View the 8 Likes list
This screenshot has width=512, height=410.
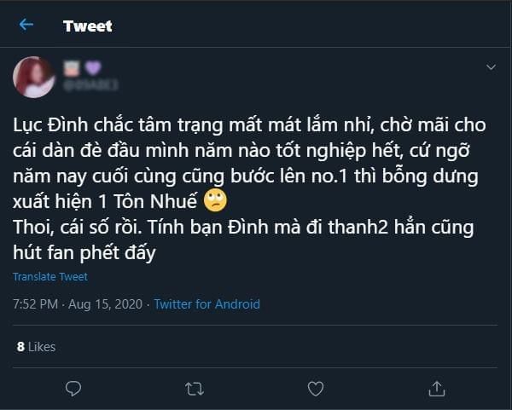click(x=36, y=347)
